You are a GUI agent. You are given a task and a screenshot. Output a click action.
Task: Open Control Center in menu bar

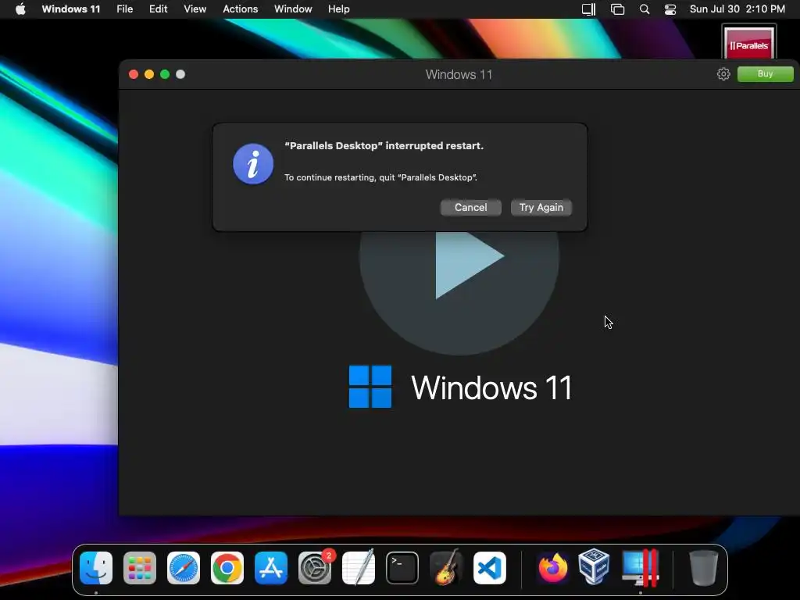point(670,9)
